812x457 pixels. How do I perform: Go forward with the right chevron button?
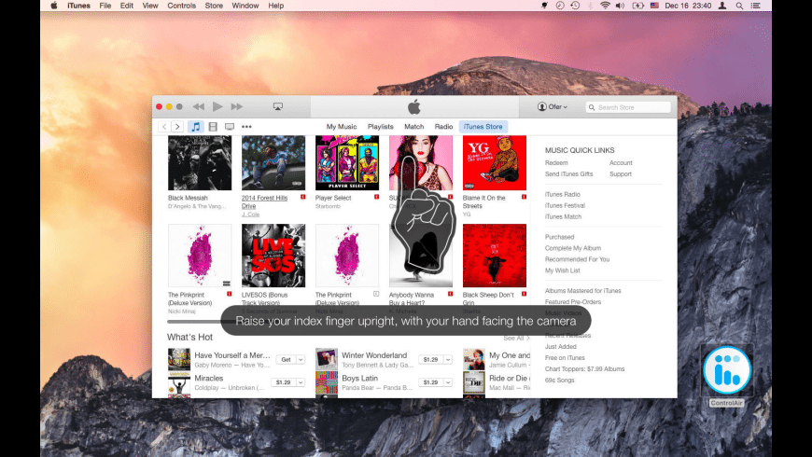coord(177,126)
